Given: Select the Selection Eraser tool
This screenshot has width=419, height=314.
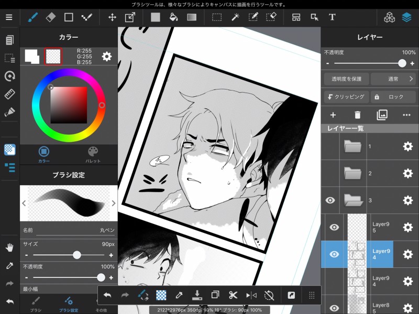Looking at the screenshot, I should coord(271,17).
